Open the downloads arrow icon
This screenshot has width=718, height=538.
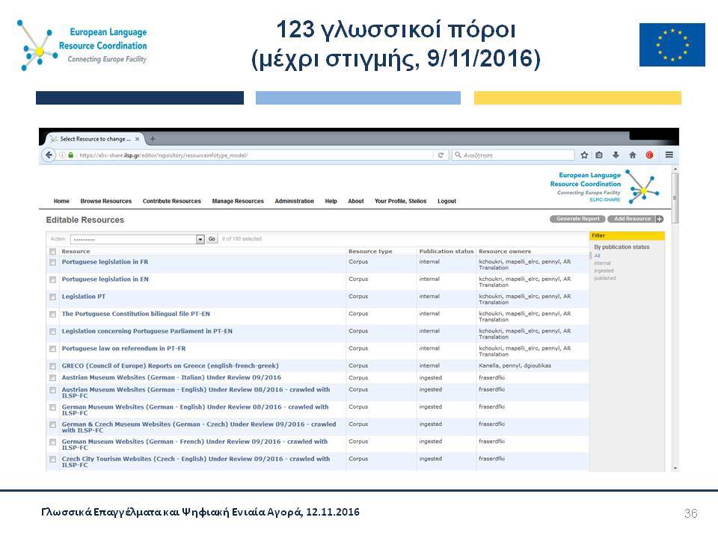[x=616, y=155]
